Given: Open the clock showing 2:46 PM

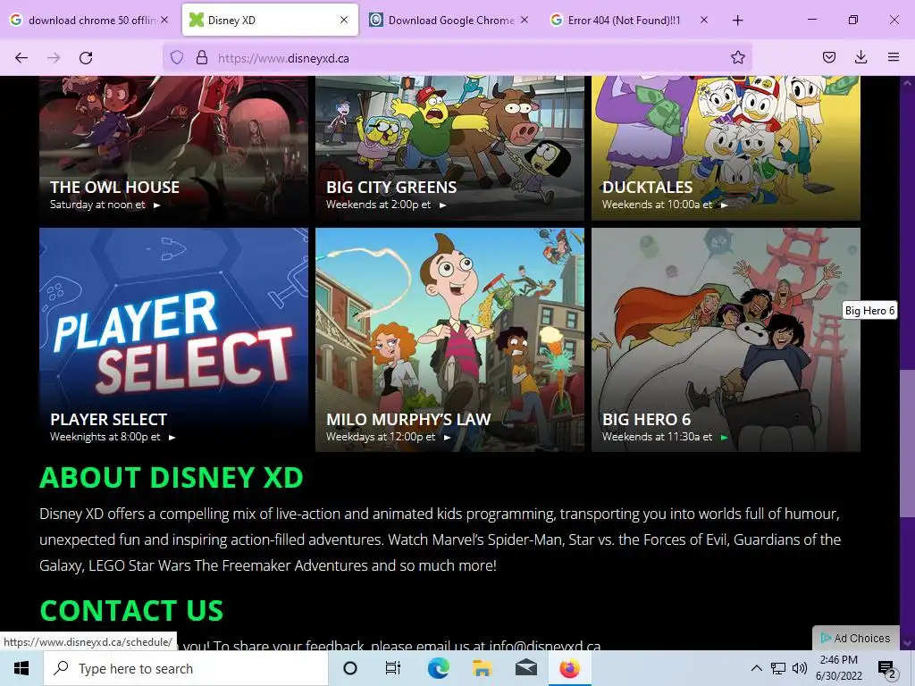Looking at the screenshot, I should tap(838, 668).
